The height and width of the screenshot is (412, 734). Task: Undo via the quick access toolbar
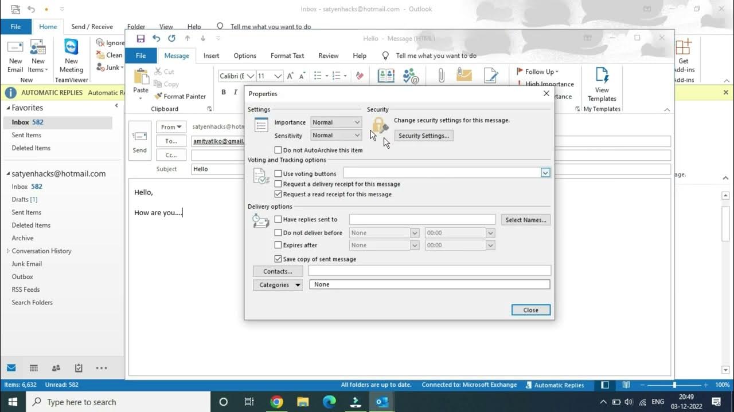[x=156, y=38]
